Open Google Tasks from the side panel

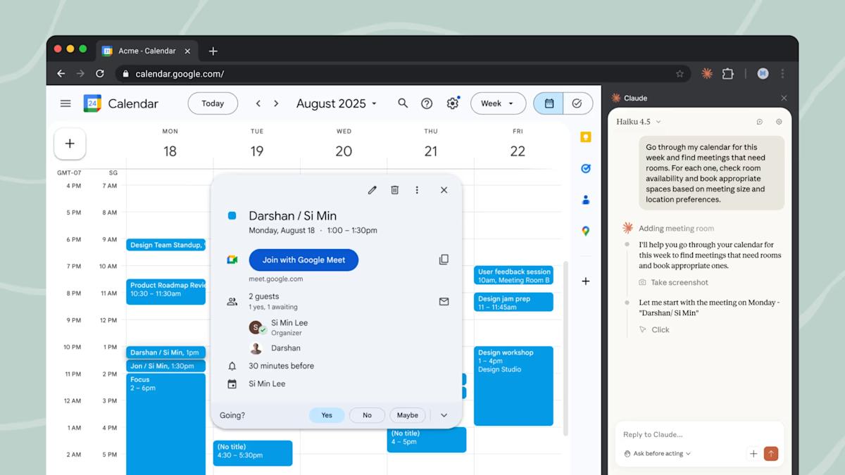pos(585,168)
